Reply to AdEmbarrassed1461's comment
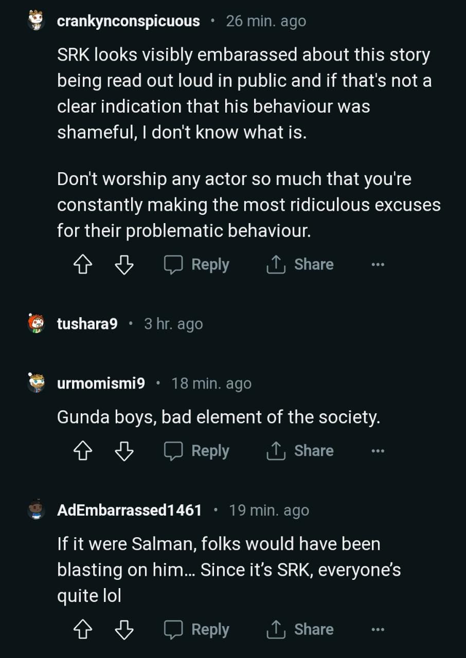 [196, 630]
